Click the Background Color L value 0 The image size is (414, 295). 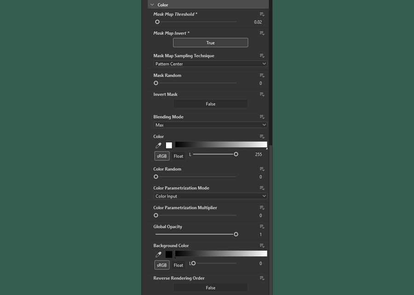click(261, 264)
